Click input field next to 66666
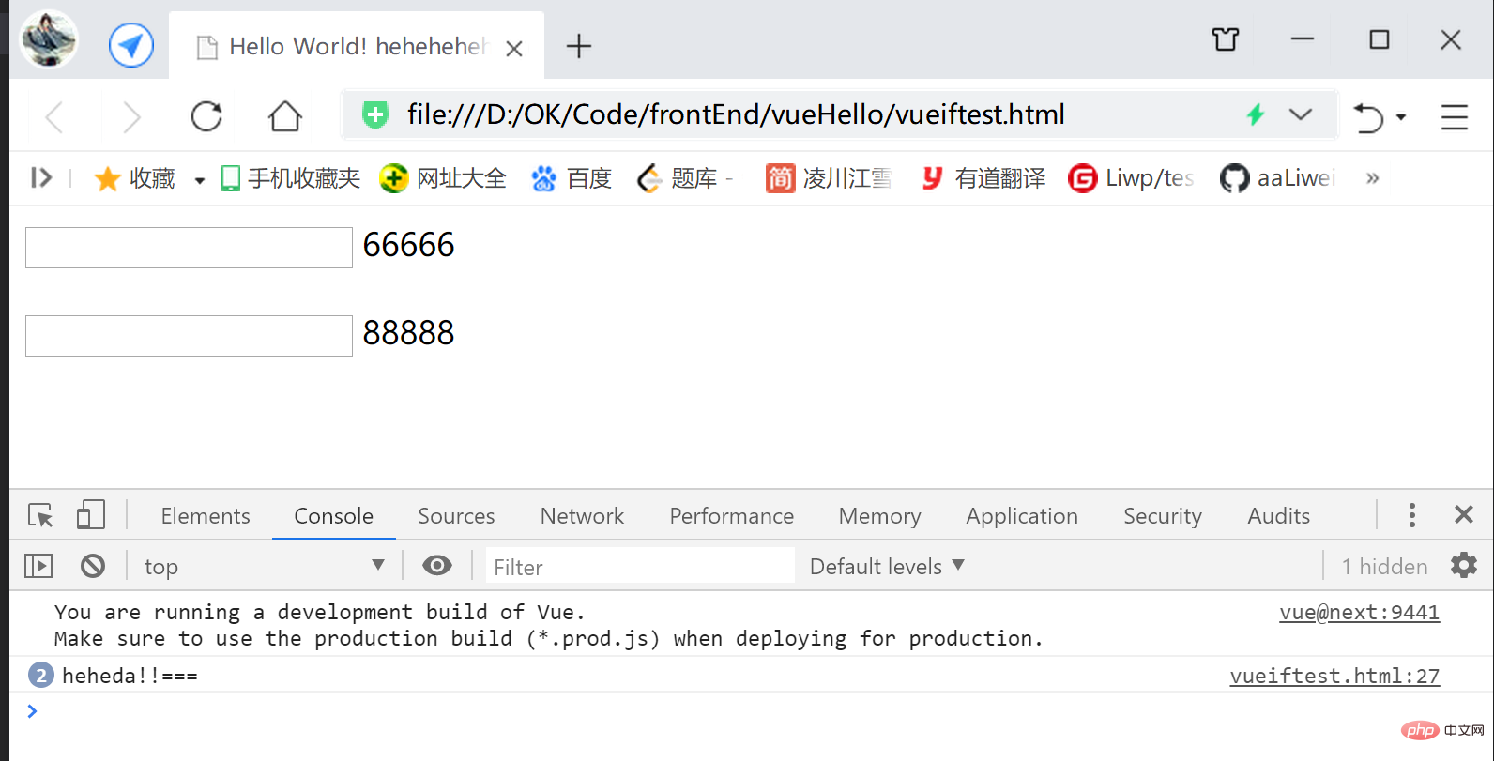The image size is (1494, 761). pos(189,248)
